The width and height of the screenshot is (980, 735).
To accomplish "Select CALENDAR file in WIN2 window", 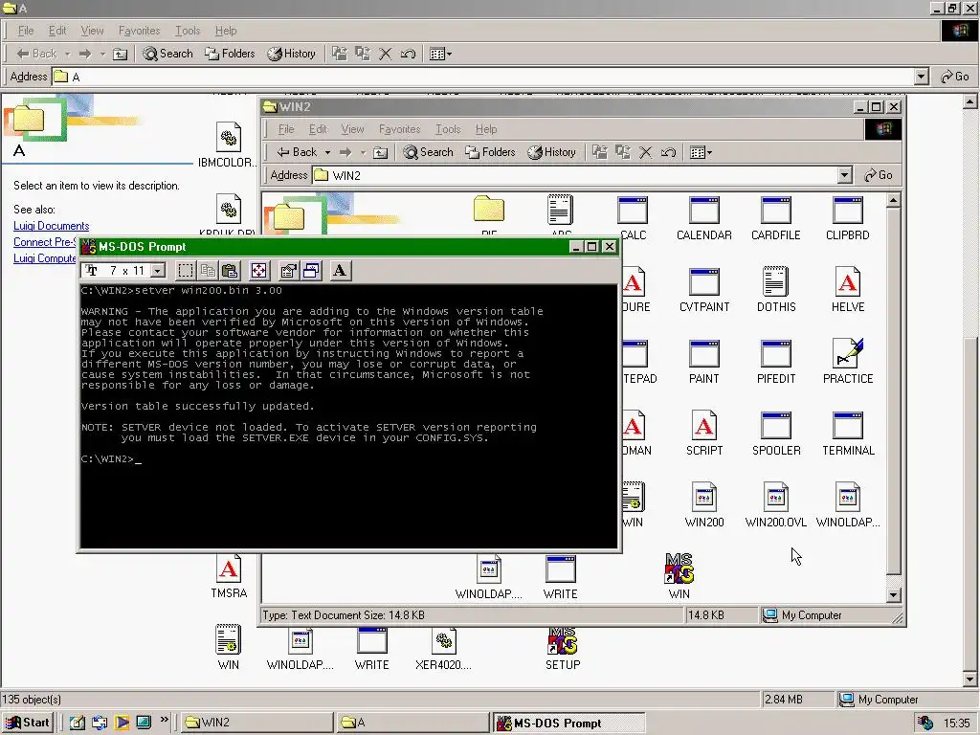I will tap(703, 219).
